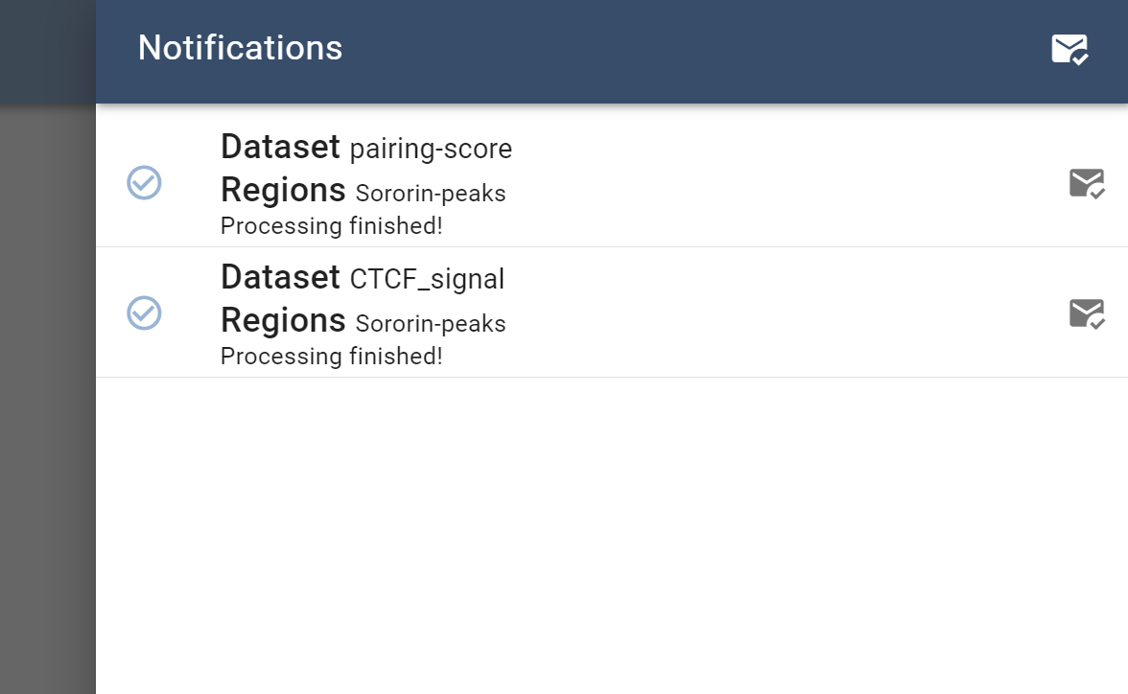Viewport: 1128px width, 694px height.
Task: Click 'Processing finished!' under CTCF_signal
Action: 331,357
